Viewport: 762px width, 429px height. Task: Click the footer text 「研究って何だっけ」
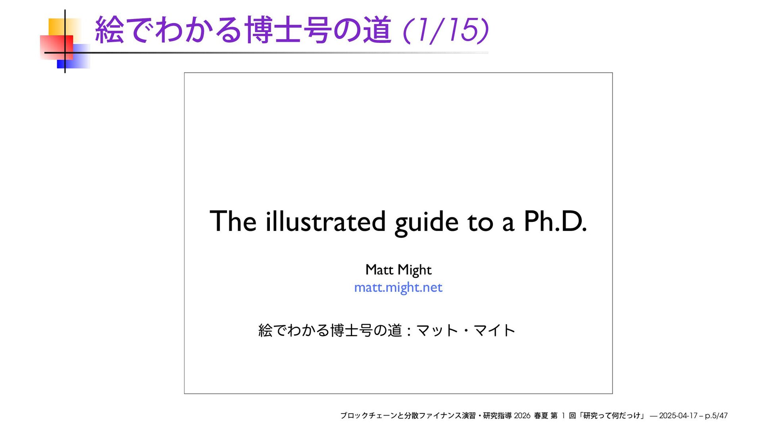[x=612, y=416]
